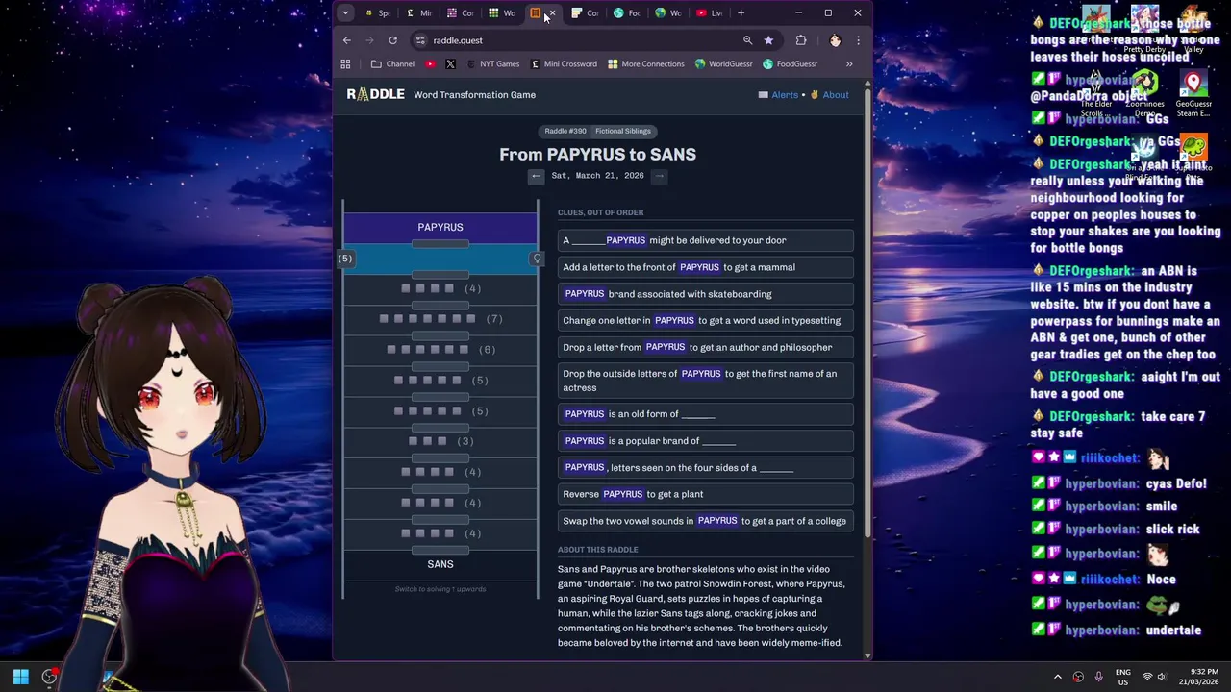1231x692 pixels.
Task: Open FoodGuessr bookmark
Action: click(x=790, y=64)
